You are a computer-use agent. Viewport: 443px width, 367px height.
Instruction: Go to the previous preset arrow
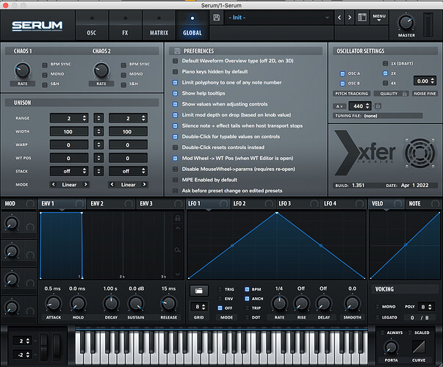pyautogui.click(x=339, y=18)
